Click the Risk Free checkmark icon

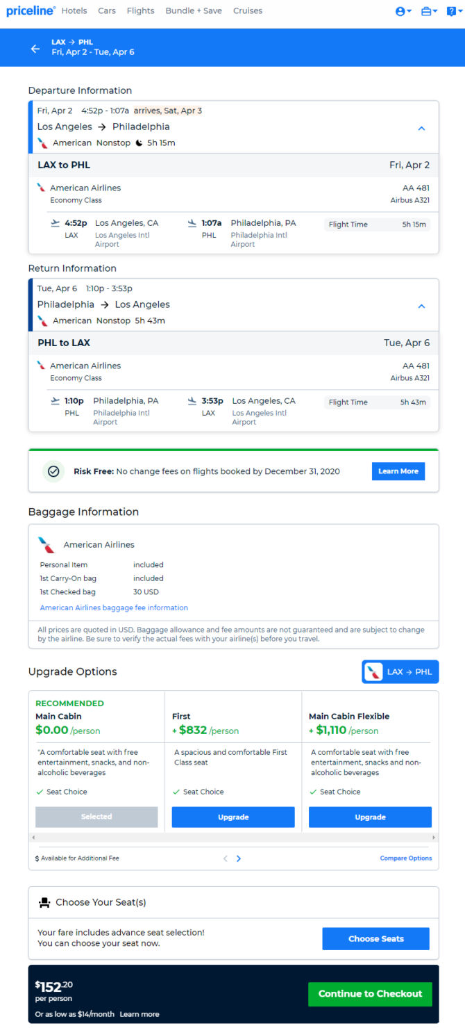point(53,471)
